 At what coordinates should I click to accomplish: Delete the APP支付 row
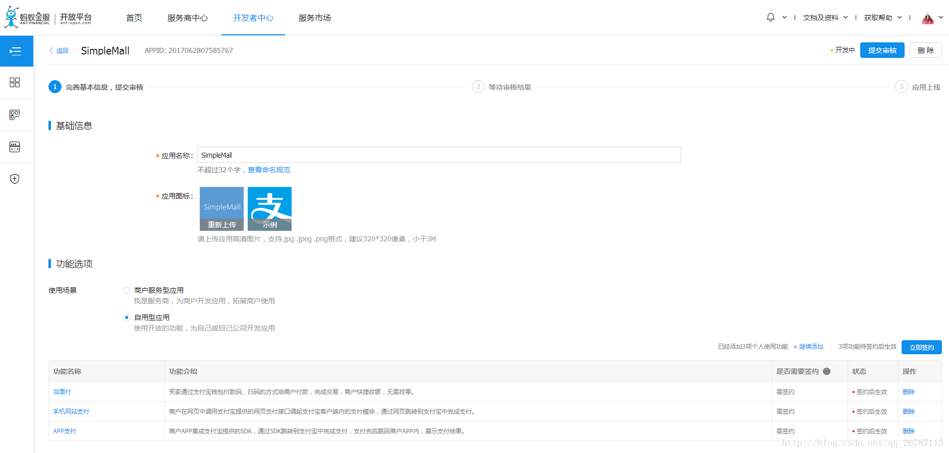pos(909,431)
